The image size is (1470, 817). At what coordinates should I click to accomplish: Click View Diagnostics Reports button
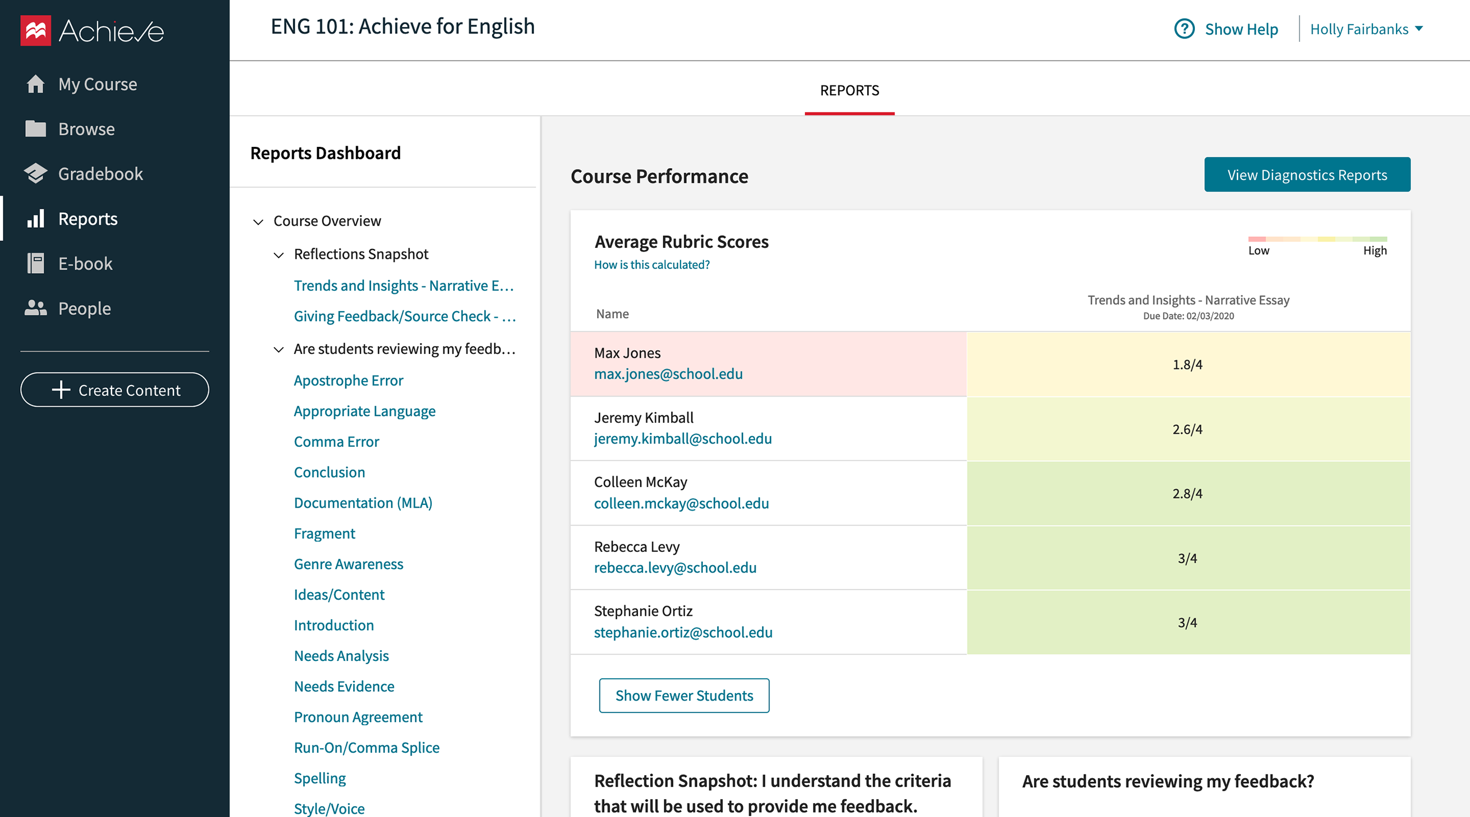tap(1307, 174)
